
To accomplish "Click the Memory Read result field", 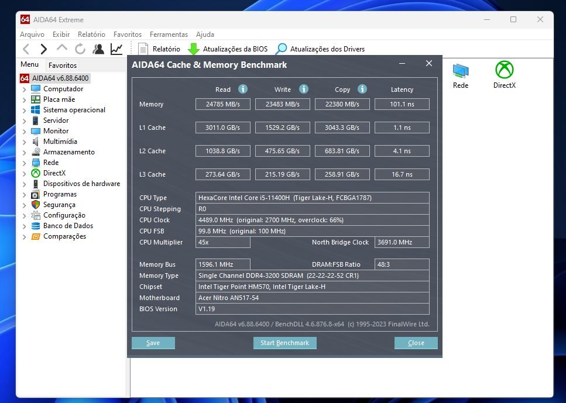I will coord(223,104).
